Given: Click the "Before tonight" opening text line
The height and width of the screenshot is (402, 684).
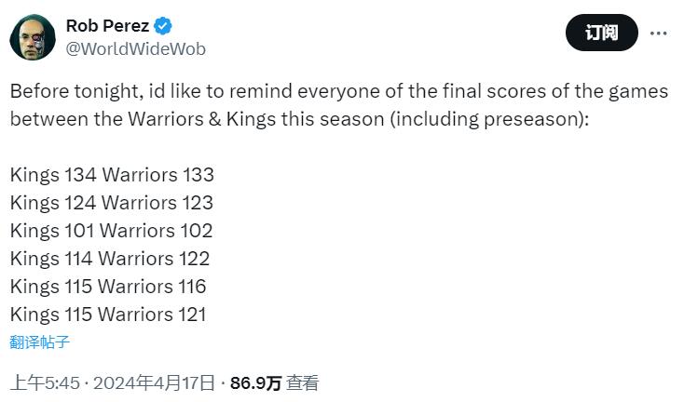Looking at the screenshot, I should coord(339,91).
